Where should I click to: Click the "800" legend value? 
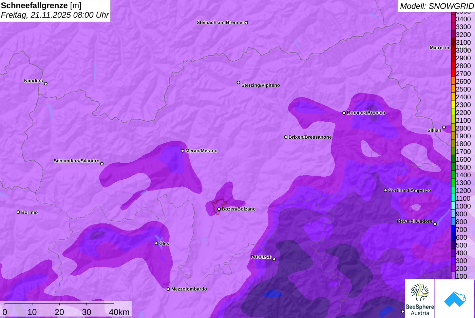461,222
